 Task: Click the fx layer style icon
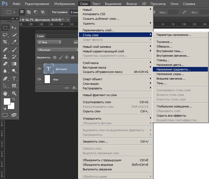(x=74, y=88)
